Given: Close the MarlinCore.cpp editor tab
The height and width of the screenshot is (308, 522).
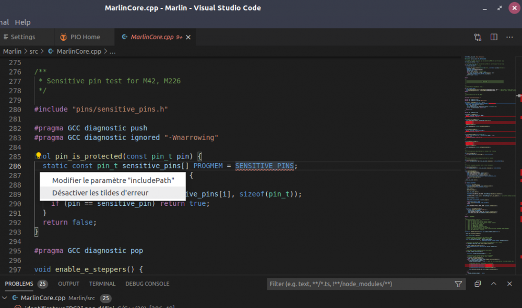Looking at the screenshot, I should coord(188,37).
